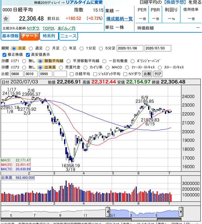Select the 5分足 period radio
The height and width of the screenshot is (224, 202).
(x=101, y=49)
